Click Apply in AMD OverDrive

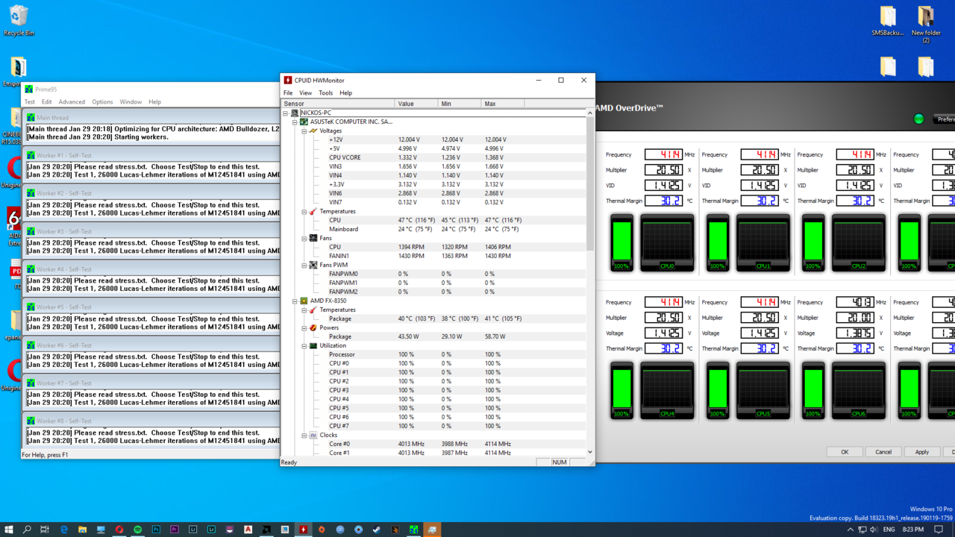click(x=922, y=452)
